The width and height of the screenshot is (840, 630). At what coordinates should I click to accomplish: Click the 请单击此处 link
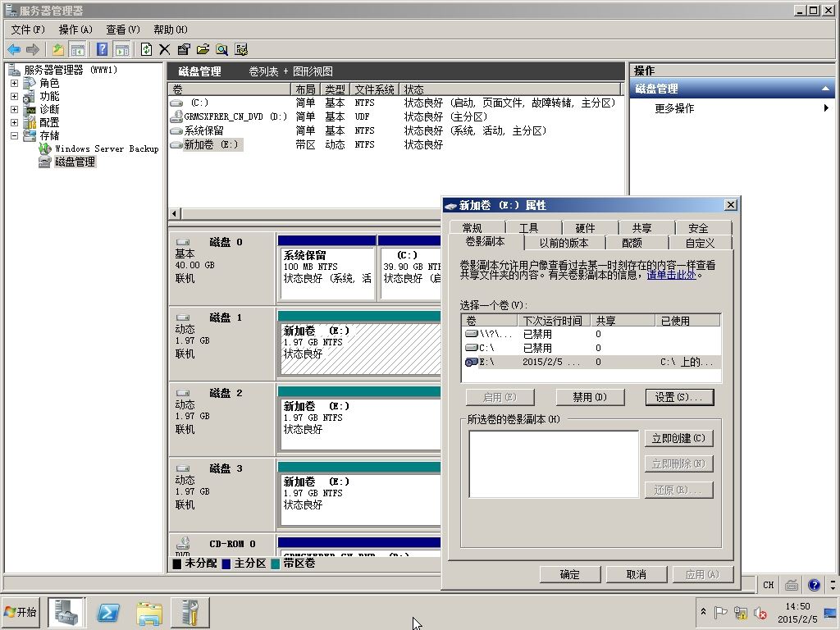[x=671, y=275]
